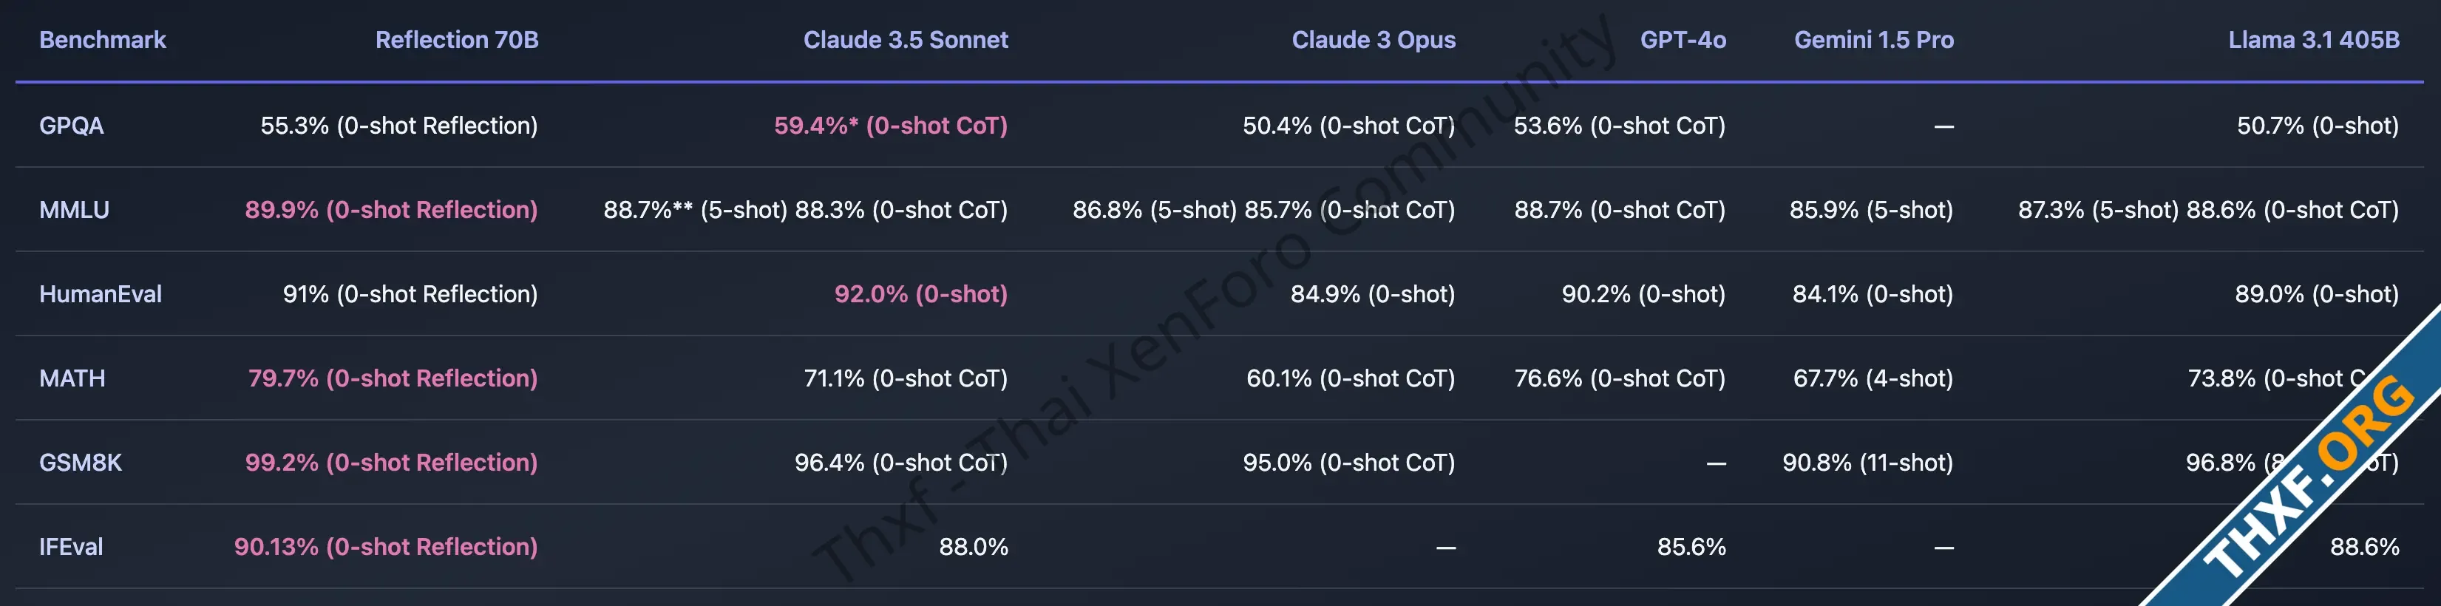Click the highlighted 92.0% HumanEval score

click(x=921, y=293)
